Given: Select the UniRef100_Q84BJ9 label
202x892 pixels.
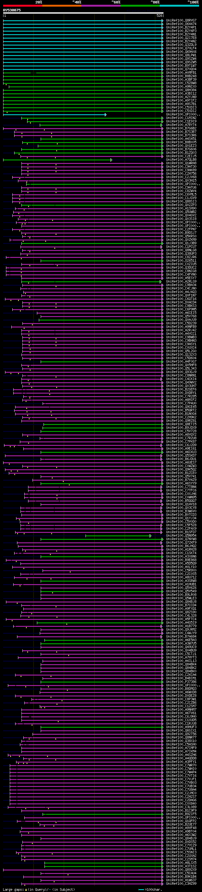Looking at the screenshot, I should [x=181, y=838].
